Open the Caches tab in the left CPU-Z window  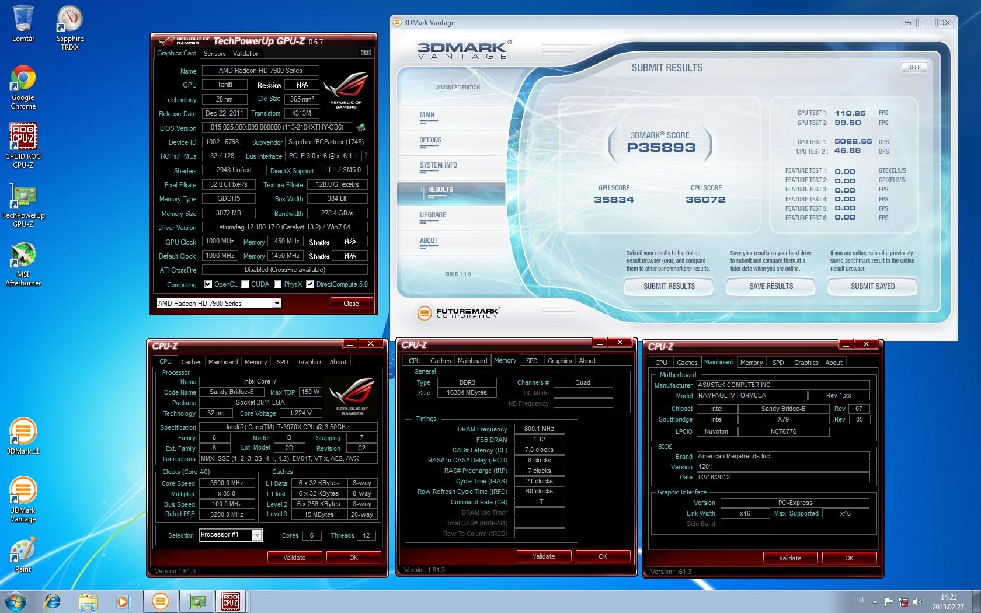pyautogui.click(x=191, y=362)
